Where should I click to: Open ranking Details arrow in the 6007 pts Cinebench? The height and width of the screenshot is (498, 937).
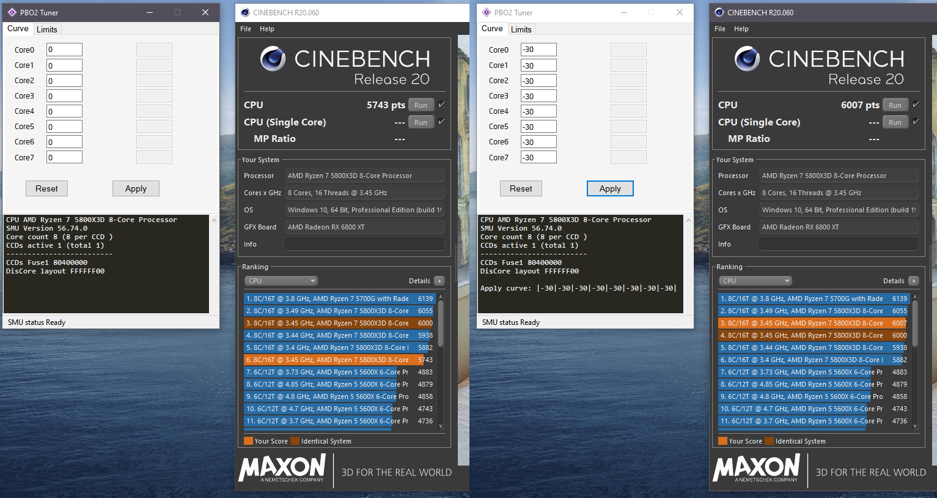click(914, 281)
